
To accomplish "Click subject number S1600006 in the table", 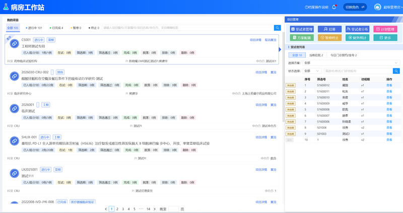I will coord(323,122).
